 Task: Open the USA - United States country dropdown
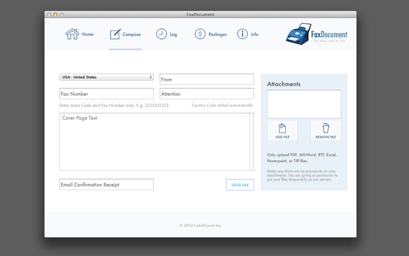tap(106, 77)
